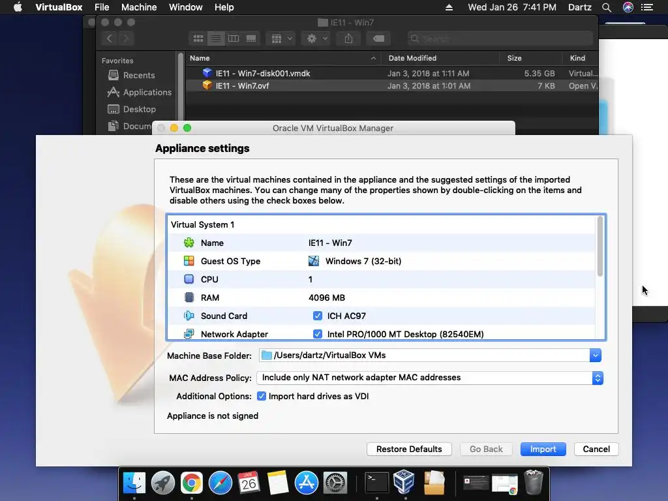Click the Network Adapter icon in list
This screenshot has height=501, width=668.
pyautogui.click(x=189, y=334)
